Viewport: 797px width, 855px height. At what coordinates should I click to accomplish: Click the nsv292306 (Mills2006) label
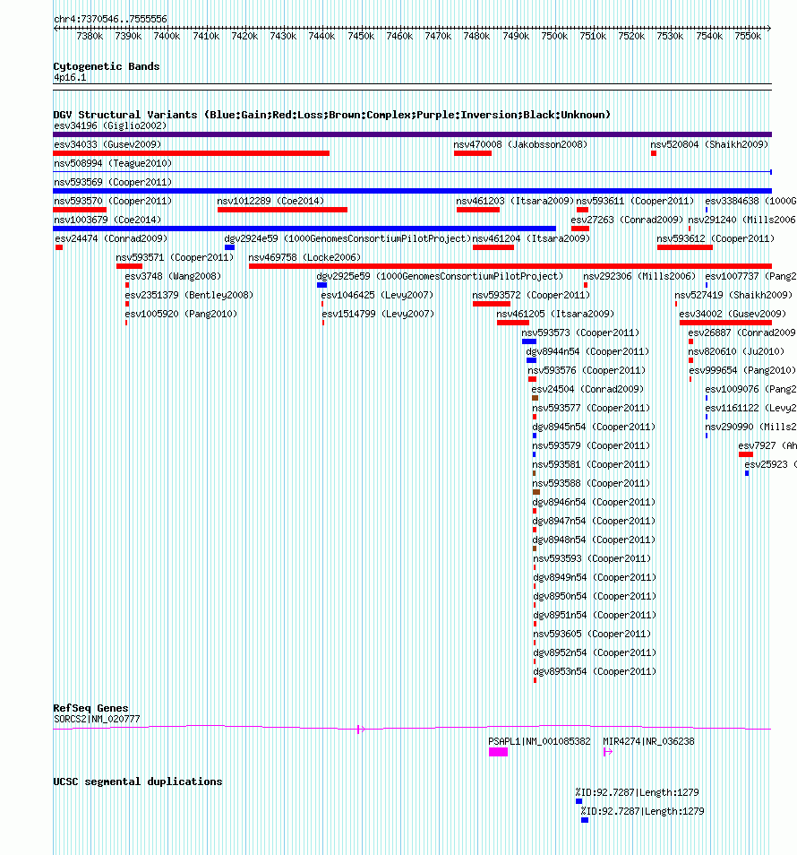pyautogui.click(x=639, y=276)
